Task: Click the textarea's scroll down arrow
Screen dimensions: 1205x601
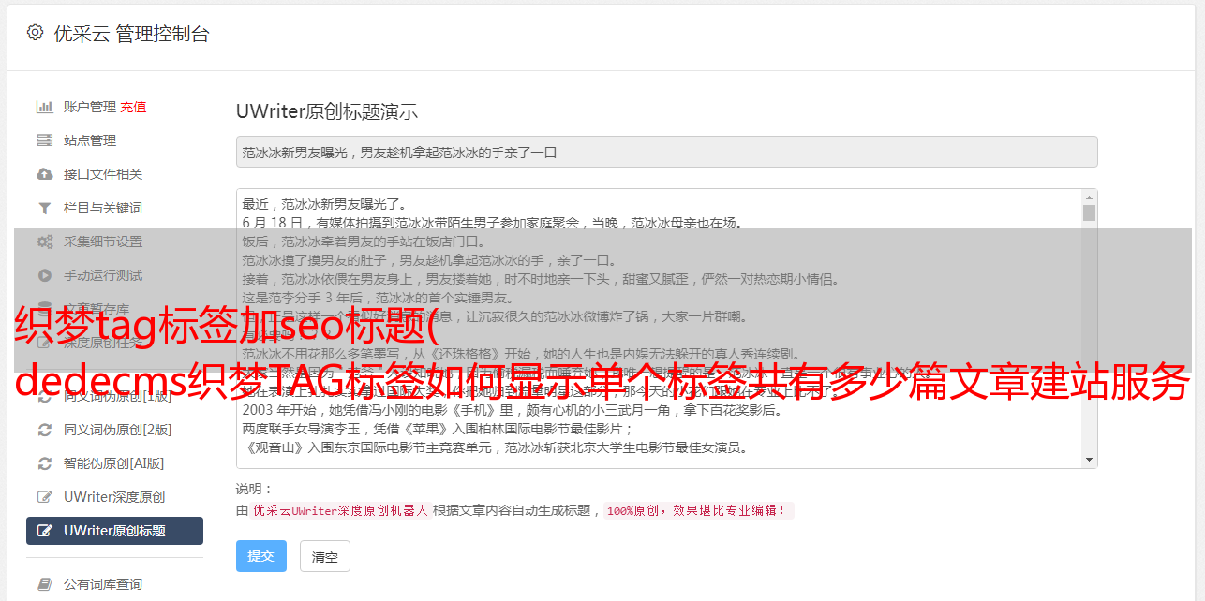Action: [x=1089, y=460]
